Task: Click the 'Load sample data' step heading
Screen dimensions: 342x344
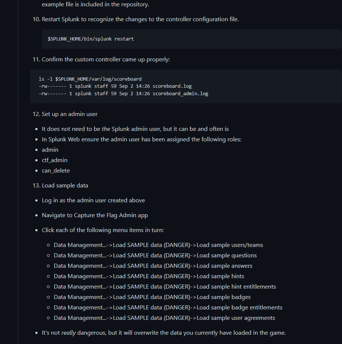Action: point(65,185)
